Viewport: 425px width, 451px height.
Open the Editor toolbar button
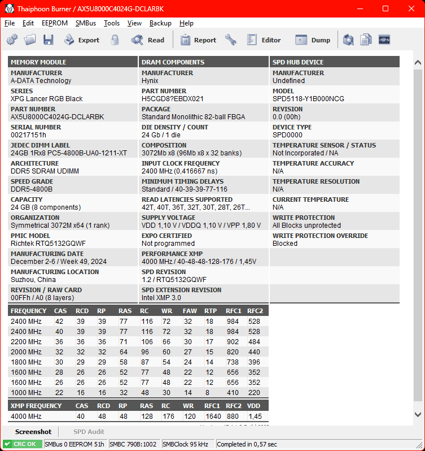(x=264, y=40)
